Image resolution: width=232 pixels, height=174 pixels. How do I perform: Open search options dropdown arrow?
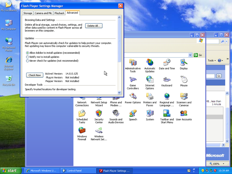coord(226,41)
